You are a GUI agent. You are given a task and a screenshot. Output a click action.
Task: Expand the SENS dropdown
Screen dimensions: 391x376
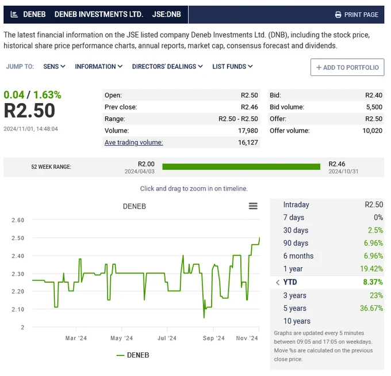point(54,66)
